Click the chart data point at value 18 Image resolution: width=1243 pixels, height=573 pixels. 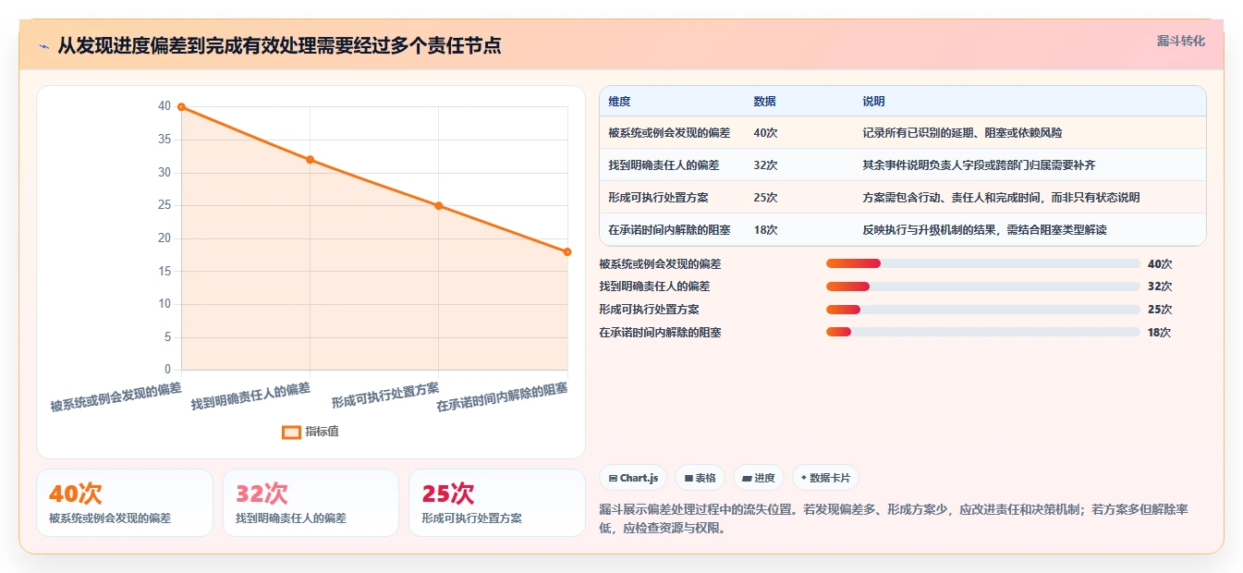[567, 251]
